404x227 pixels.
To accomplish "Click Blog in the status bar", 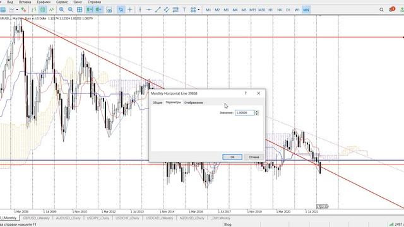I will click(228, 224).
